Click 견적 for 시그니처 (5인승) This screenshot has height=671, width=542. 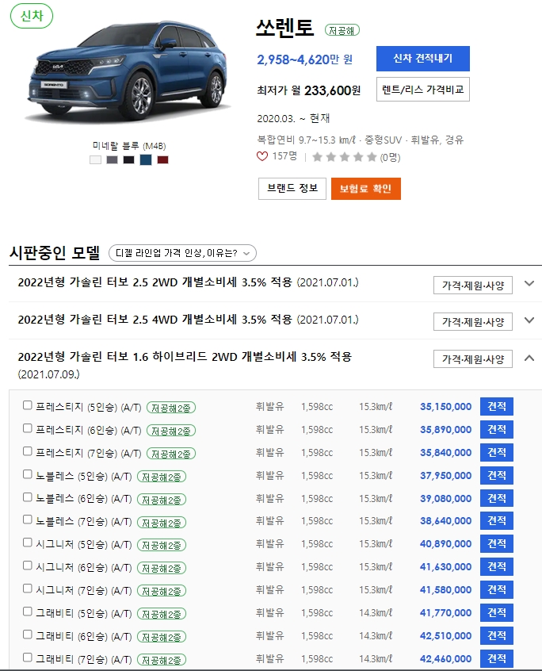pos(497,544)
